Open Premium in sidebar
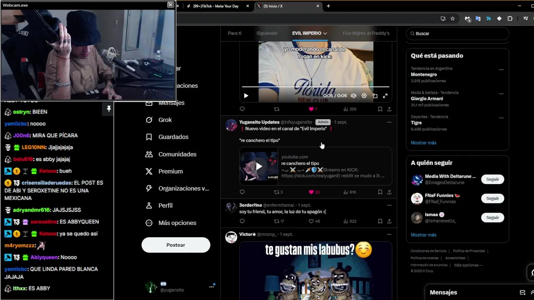The image size is (534, 300). pos(164,171)
